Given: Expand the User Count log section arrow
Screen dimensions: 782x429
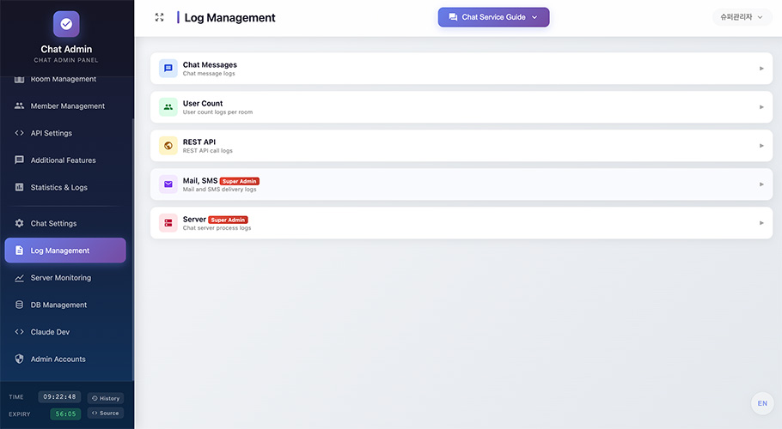Looking at the screenshot, I should [x=761, y=107].
